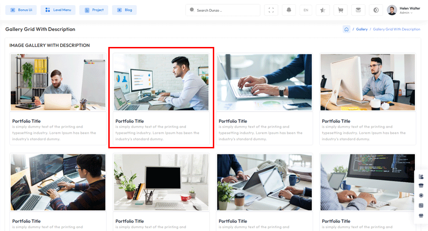The image size is (428, 231).
Task: Toggle dark mode contrast icon
Action: 375,10
